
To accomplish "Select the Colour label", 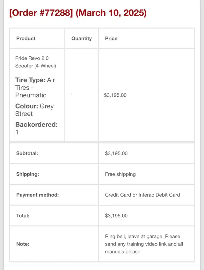I will [26, 106].
